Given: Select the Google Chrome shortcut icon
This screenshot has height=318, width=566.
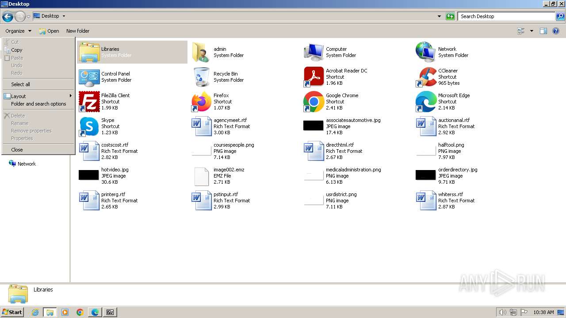Looking at the screenshot, I should click(x=314, y=102).
